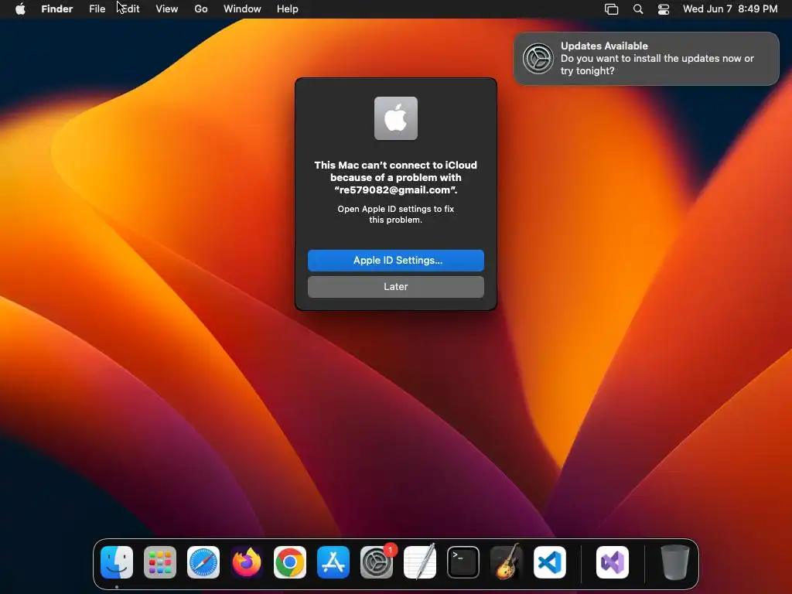This screenshot has height=594, width=792.
Task: Launch Terminal from the Dock
Action: coord(463,562)
